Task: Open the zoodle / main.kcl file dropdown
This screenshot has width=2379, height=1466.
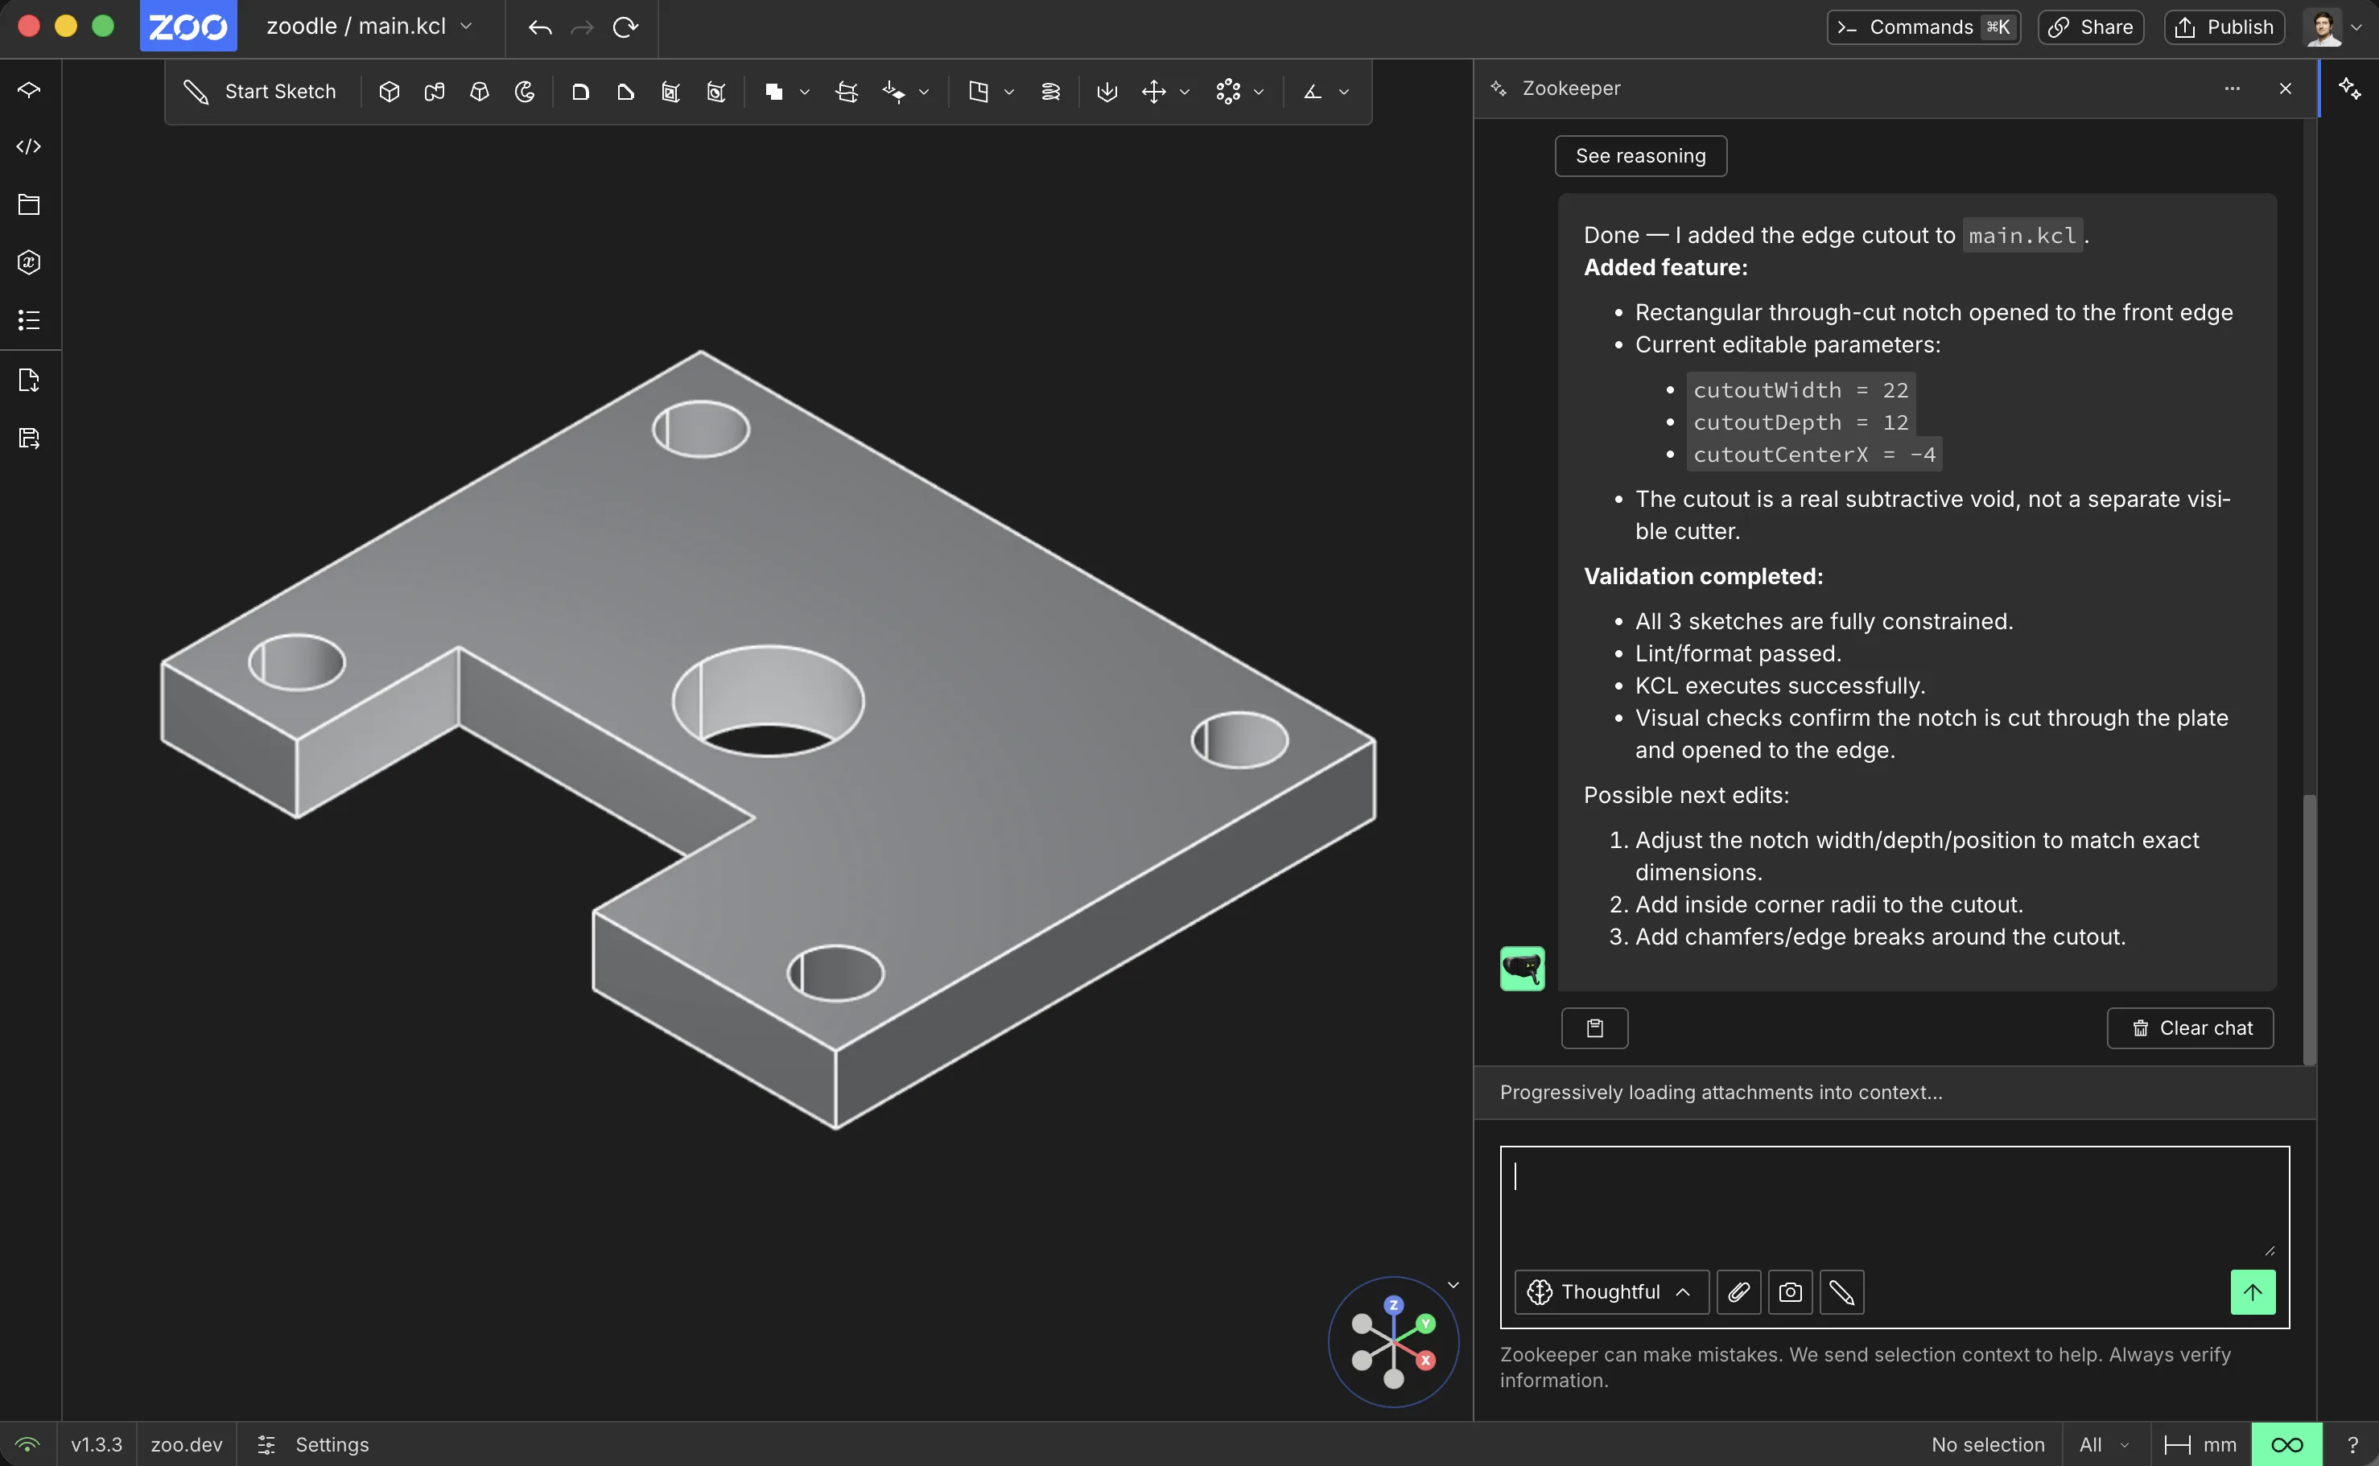Action: point(369,27)
